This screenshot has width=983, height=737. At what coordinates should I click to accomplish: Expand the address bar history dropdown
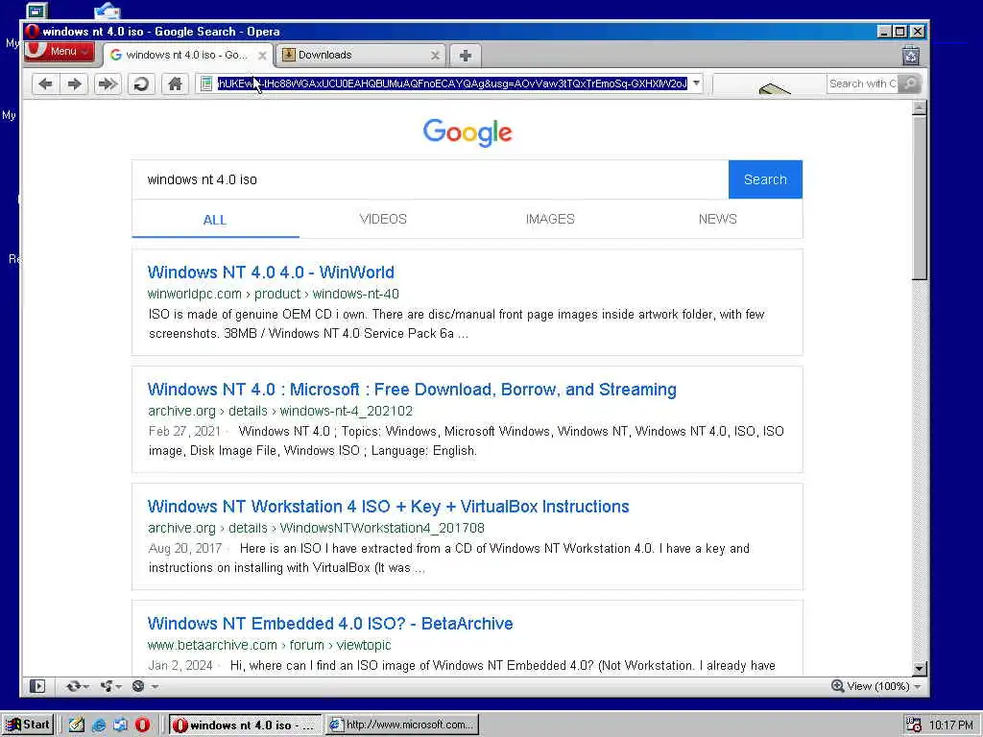point(696,83)
